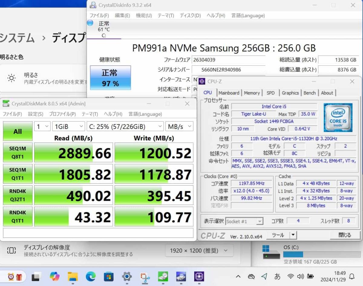Switch to the Bench tab in CPU-Z

point(309,93)
